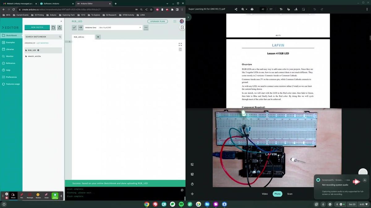The width and height of the screenshot is (371, 208).
Task: Open Stickers in Screencastify toolbar
Action: click(x=38, y=196)
